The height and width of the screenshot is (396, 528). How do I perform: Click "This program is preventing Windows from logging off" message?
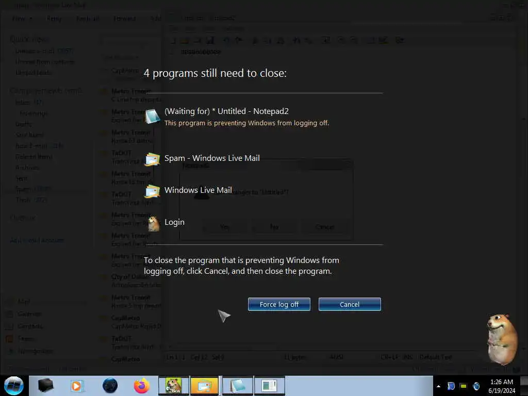pos(246,123)
